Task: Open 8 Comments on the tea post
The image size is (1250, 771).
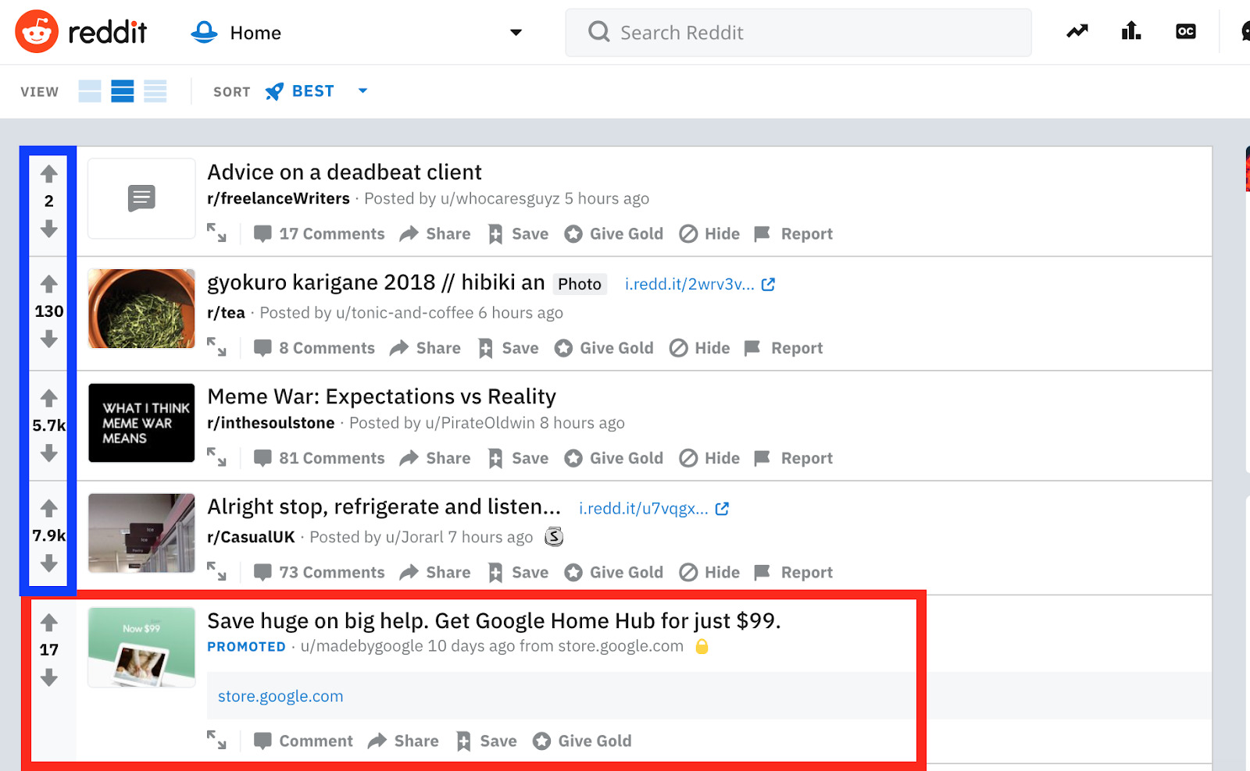Action: coord(314,348)
